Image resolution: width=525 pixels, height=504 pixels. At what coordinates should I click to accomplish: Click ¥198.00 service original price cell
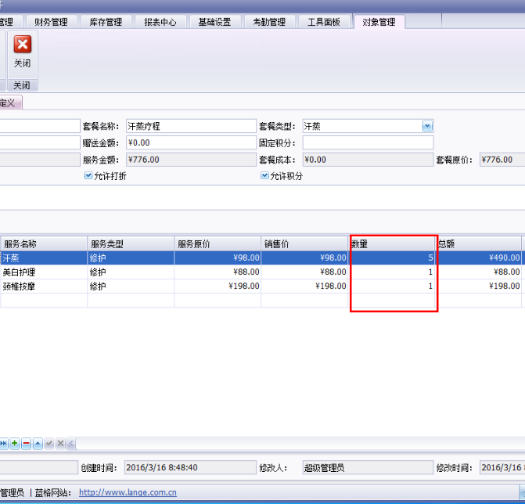click(218, 286)
